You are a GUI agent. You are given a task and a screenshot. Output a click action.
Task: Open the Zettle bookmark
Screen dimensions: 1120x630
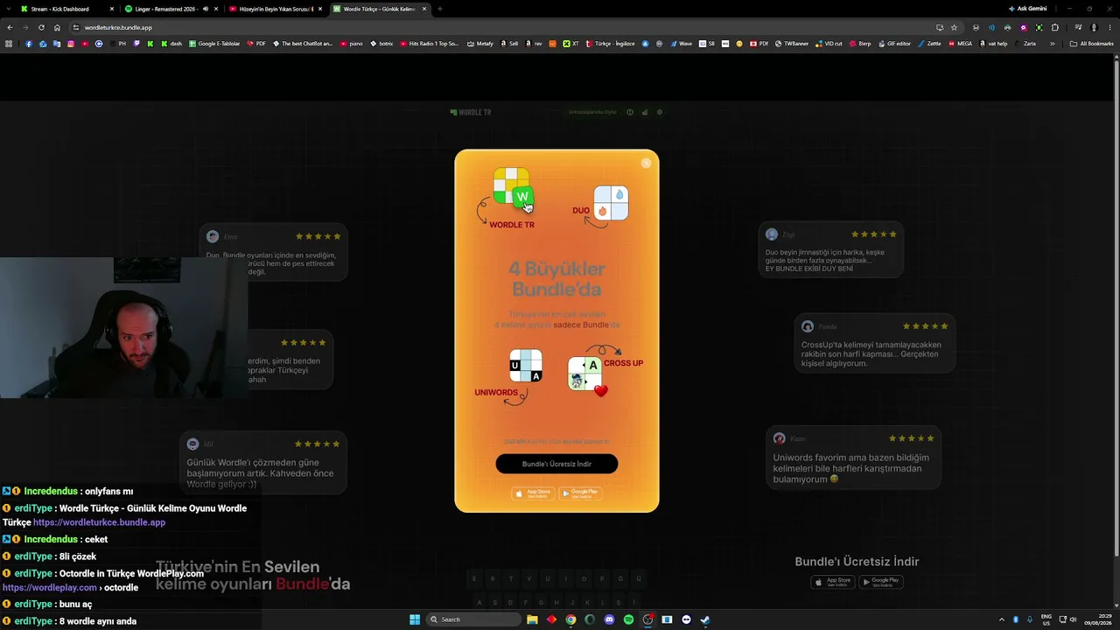click(929, 43)
